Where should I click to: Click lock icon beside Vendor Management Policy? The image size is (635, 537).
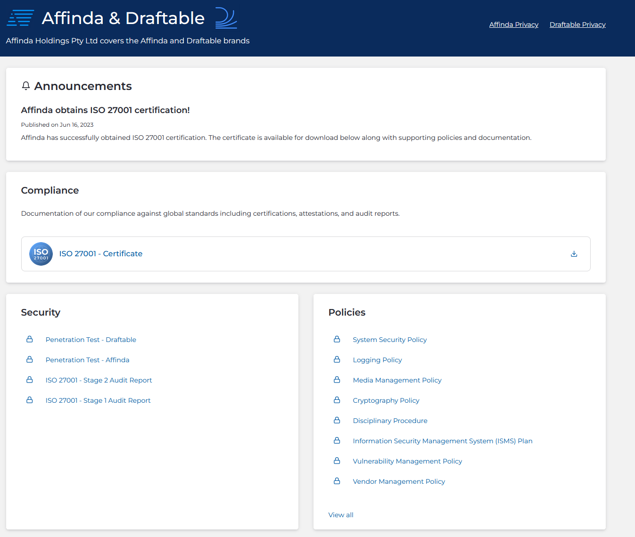(x=337, y=481)
